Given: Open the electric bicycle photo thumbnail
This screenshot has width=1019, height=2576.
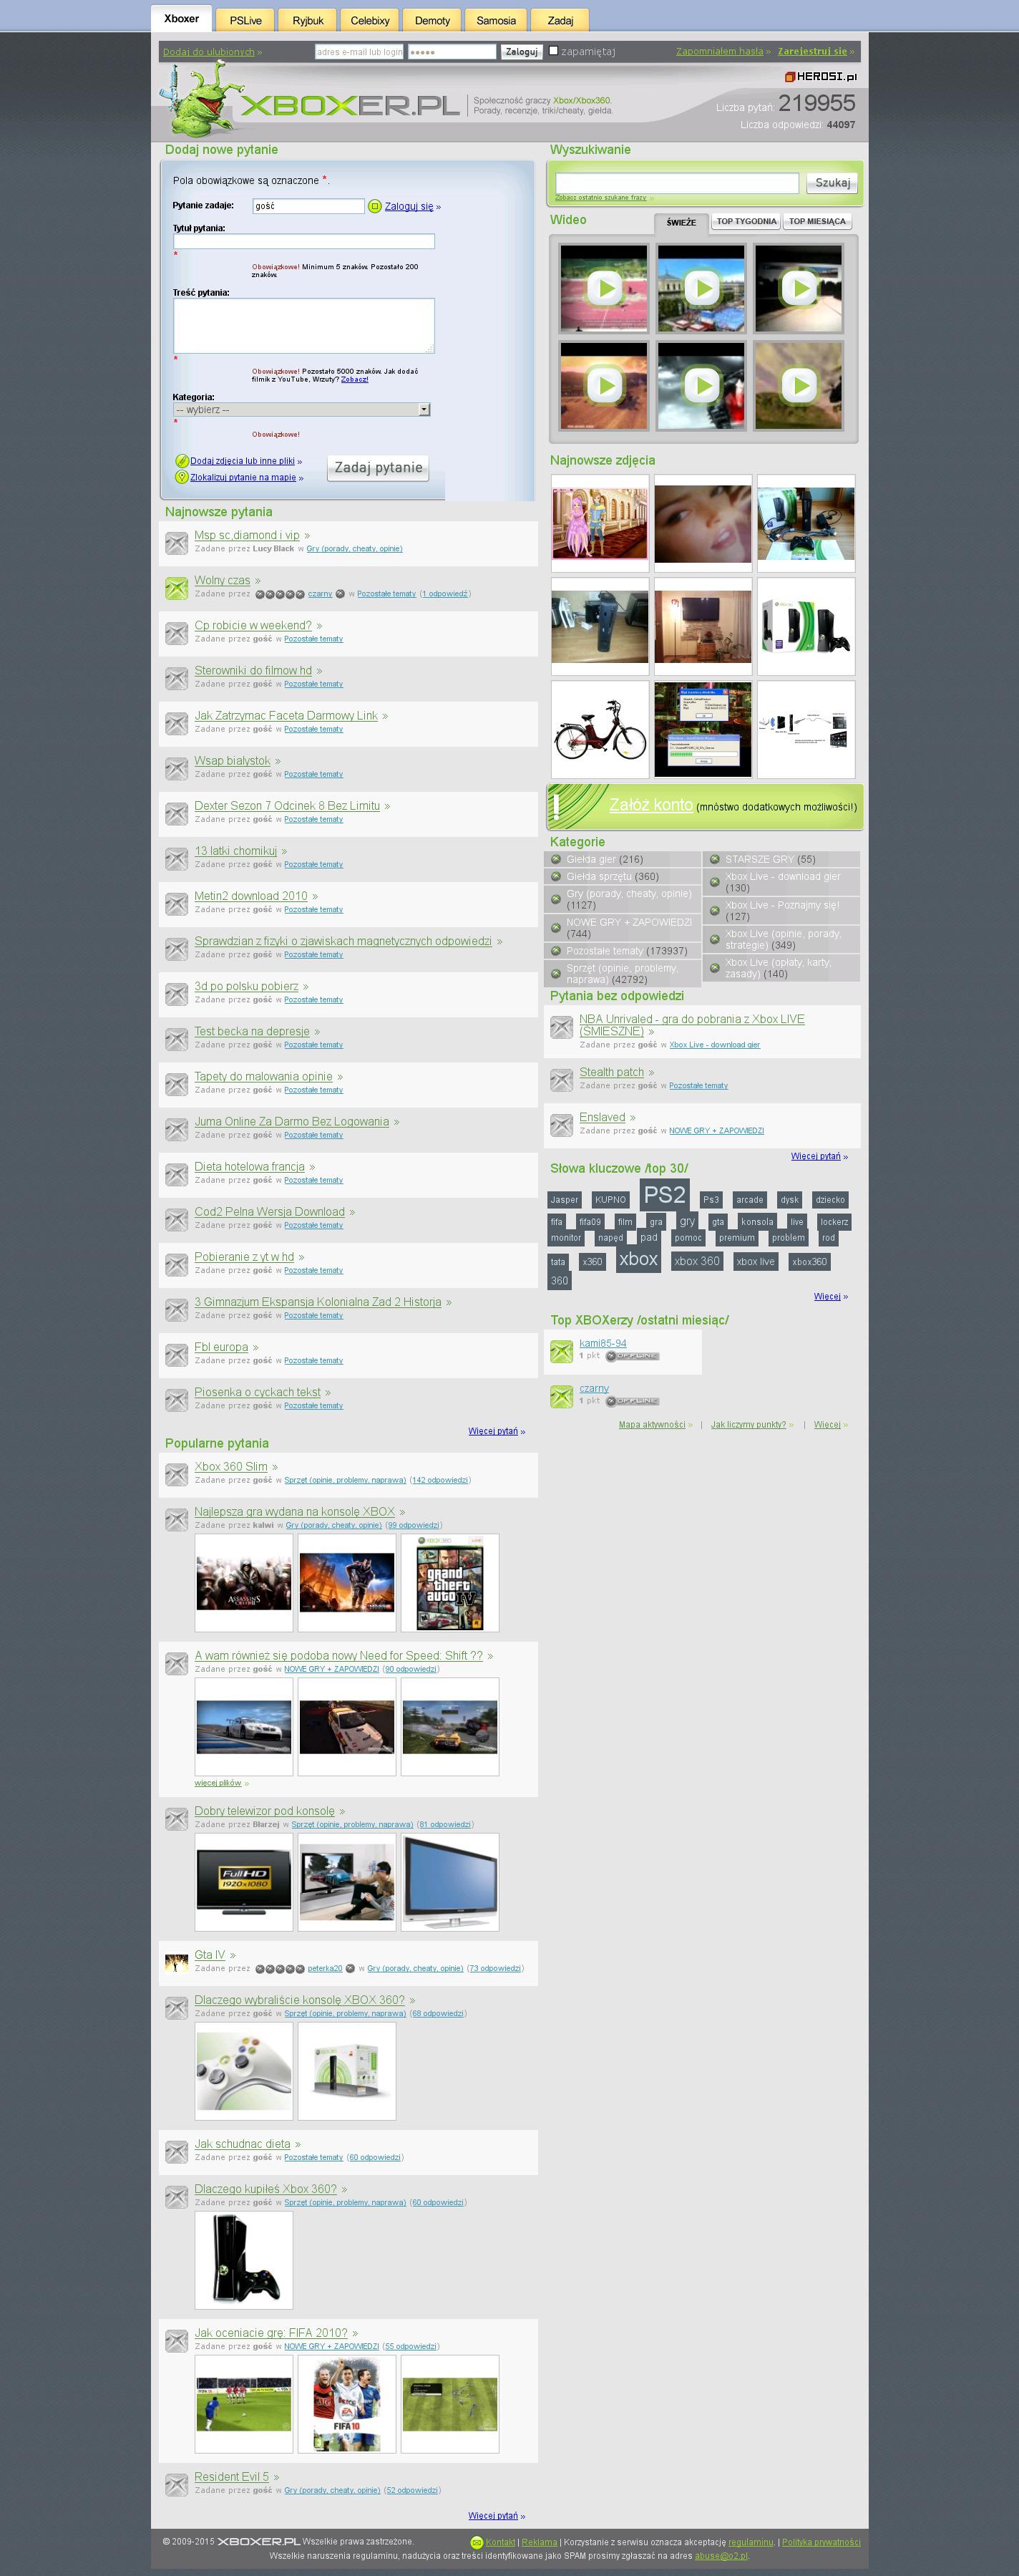Looking at the screenshot, I should pyautogui.click(x=600, y=729).
